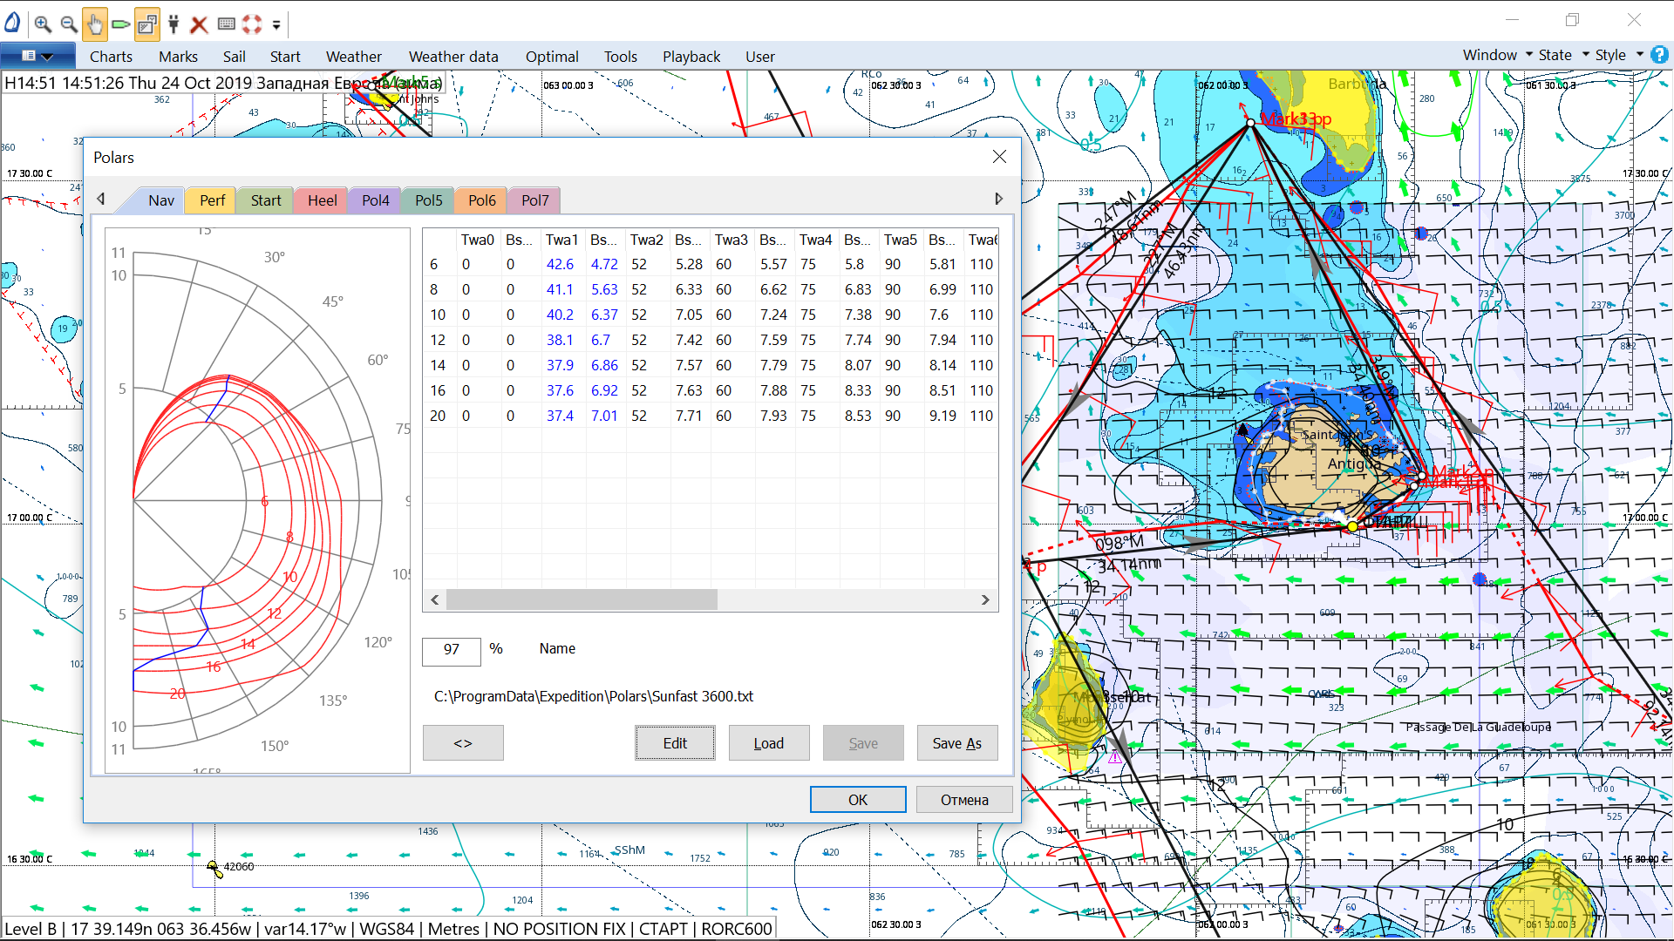The image size is (1674, 941).
Task: Click the Save As button for polar file
Action: (x=956, y=742)
